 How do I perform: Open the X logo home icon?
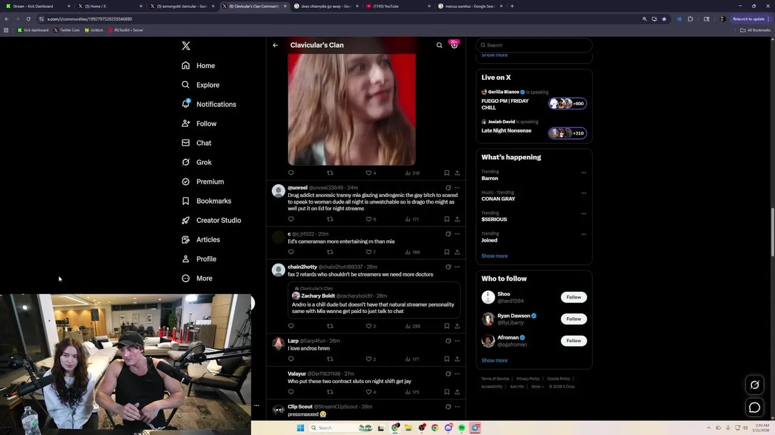coord(186,46)
